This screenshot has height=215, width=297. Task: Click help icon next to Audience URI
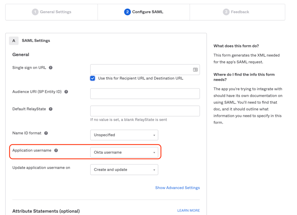pyautogui.click(x=66, y=92)
